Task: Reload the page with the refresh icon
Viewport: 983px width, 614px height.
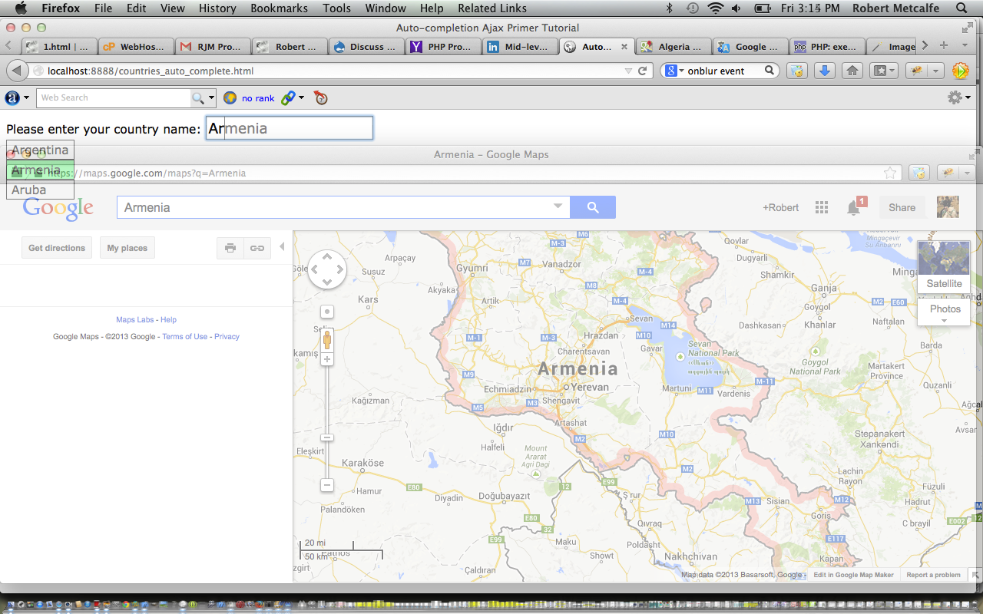Action: [643, 71]
